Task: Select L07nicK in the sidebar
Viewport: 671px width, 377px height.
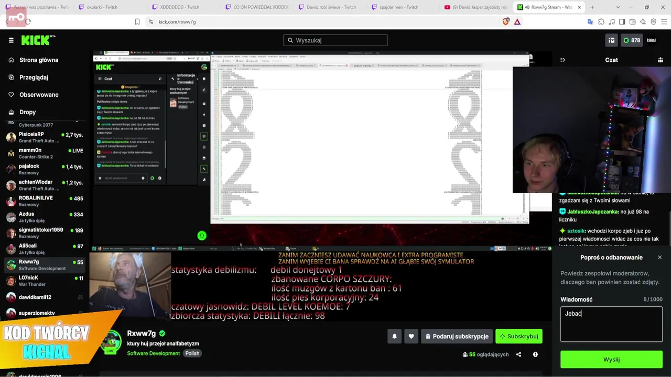Action: [45, 281]
